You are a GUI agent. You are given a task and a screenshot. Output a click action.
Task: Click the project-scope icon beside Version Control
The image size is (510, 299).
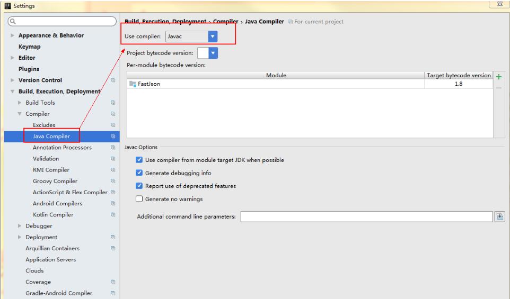tap(113, 80)
